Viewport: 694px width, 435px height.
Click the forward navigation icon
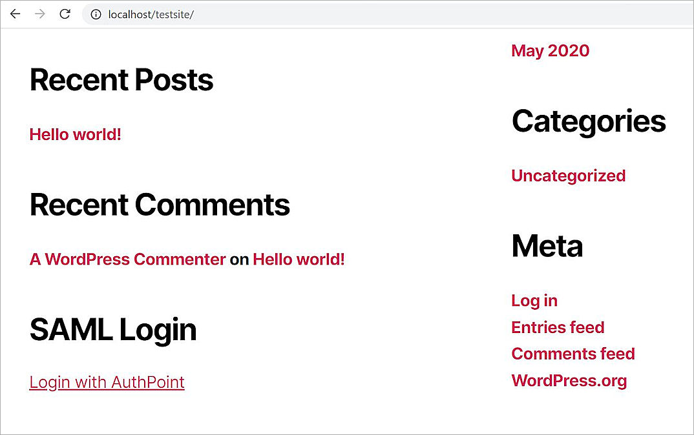pos(39,14)
